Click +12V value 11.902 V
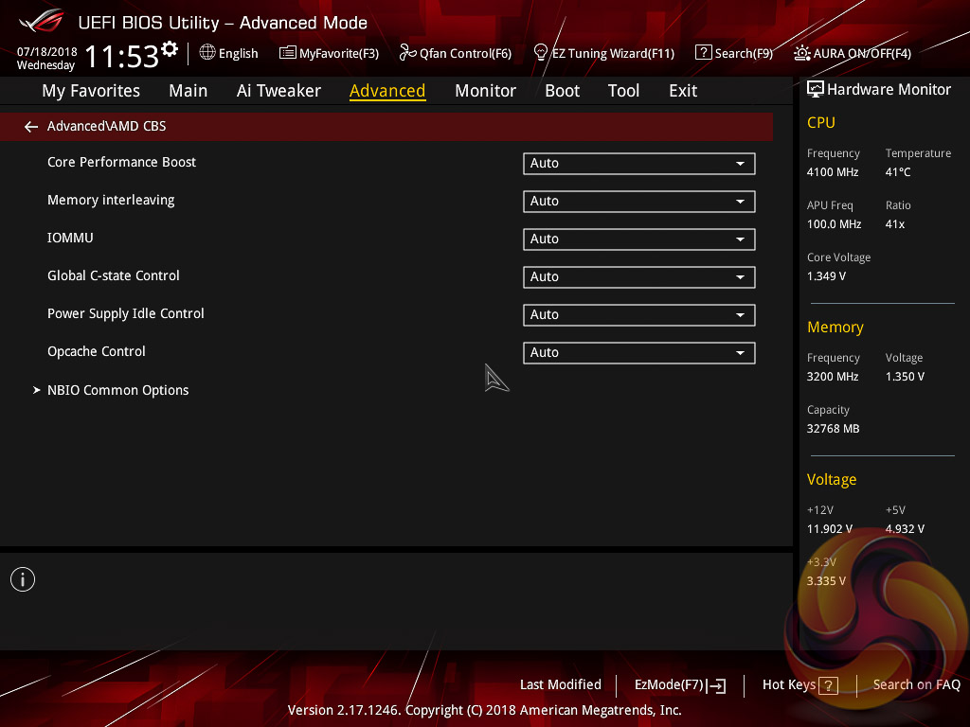 [830, 529]
